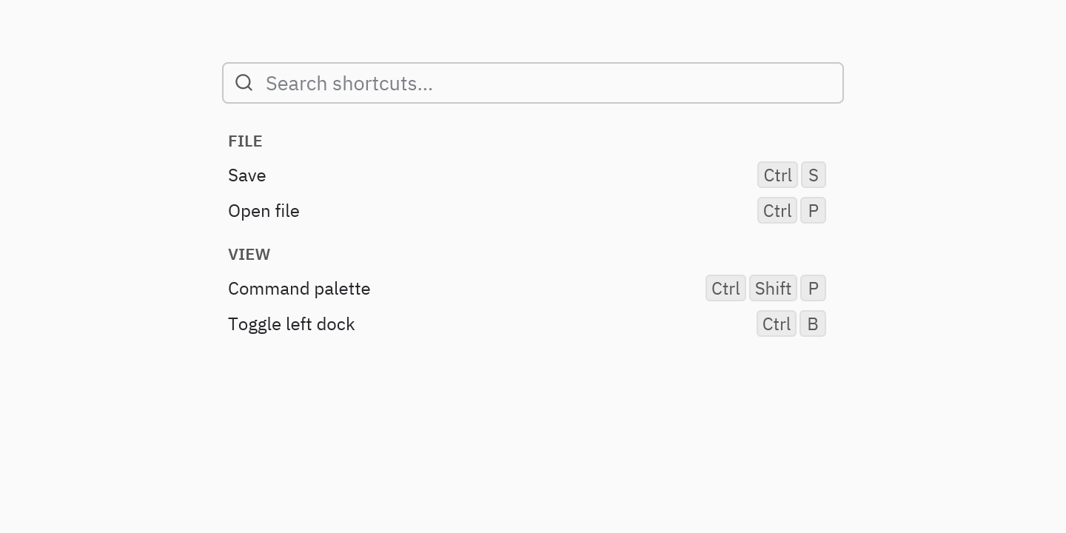The width and height of the screenshot is (1066, 533).
Task: Click the Ctrl badge in Command palette row
Action: point(725,289)
